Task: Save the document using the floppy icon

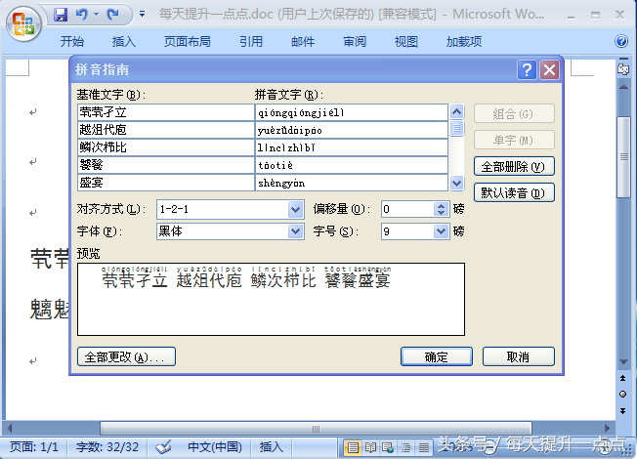Action: pyautogui.click(x=61, y=15)
